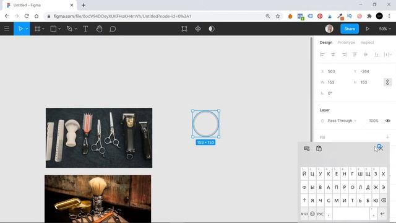Select the Text tool

coord(85,29)
